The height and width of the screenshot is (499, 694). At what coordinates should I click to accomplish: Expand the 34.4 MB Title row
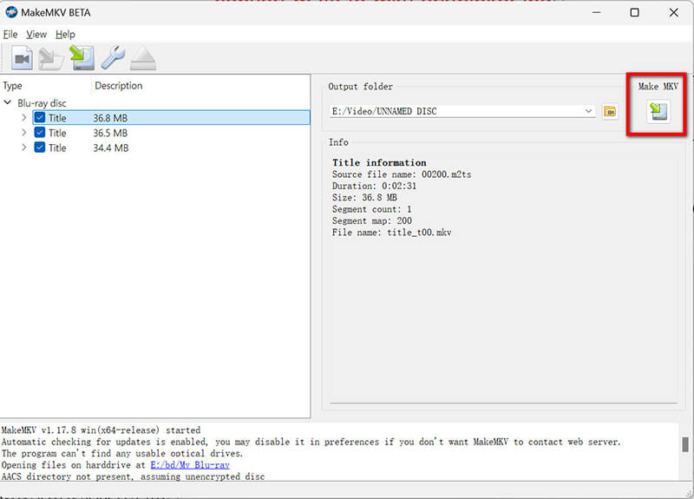[x=24, y=148]
